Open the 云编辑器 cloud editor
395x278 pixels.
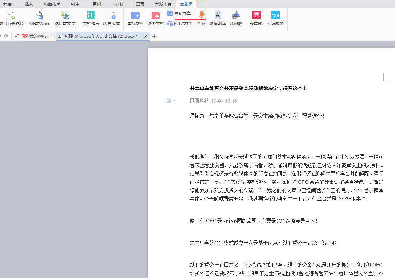pos(275,16)
